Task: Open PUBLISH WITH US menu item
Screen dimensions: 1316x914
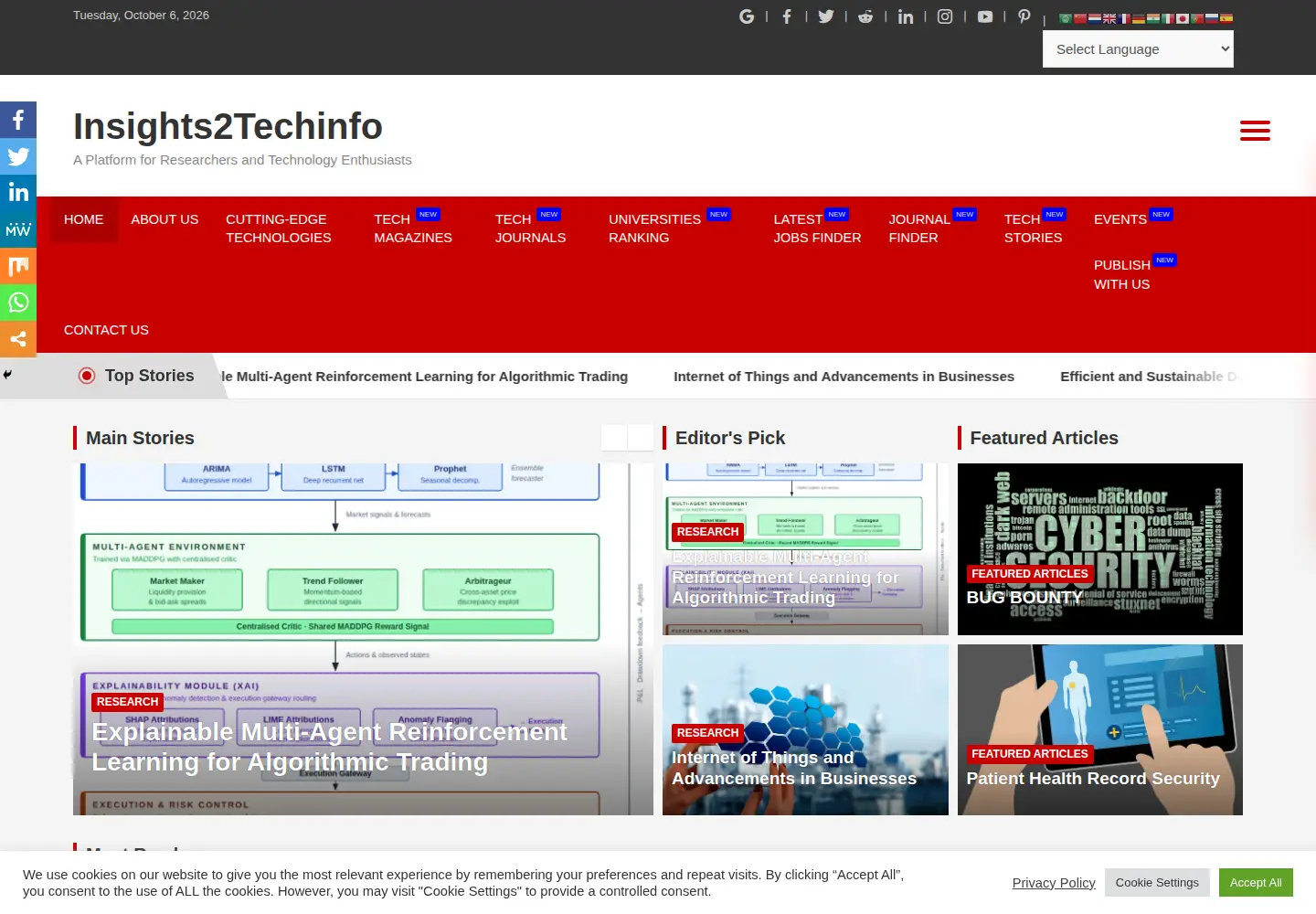Action: pyautogui.click(x=1122, y=274)
